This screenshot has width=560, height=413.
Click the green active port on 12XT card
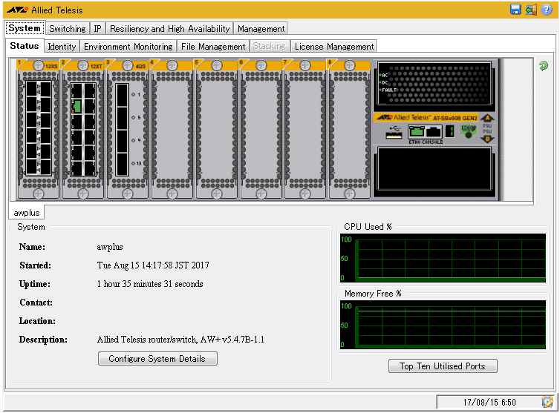(76, 107)
